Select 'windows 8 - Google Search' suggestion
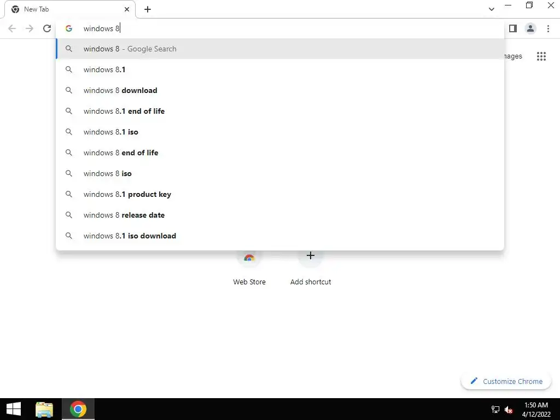The width and height of the screenshot is (560, 420). [x=280, y=49]
